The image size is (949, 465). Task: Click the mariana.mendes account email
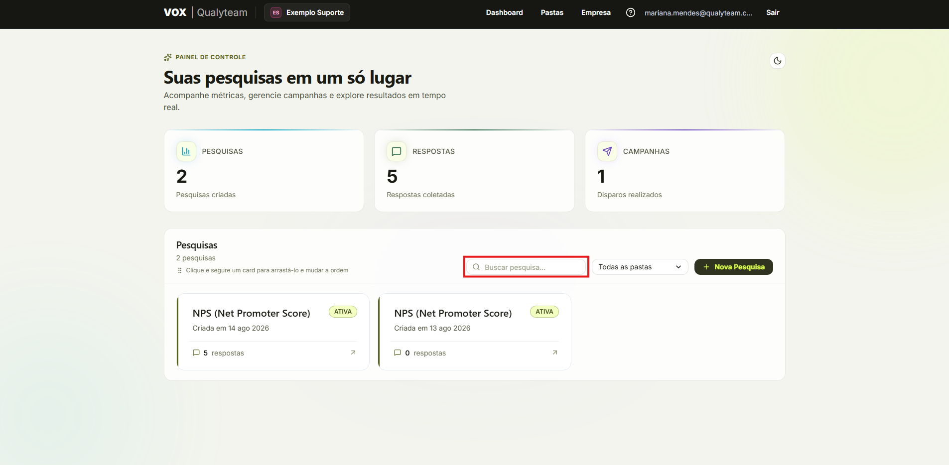click(x=698, y=13)
